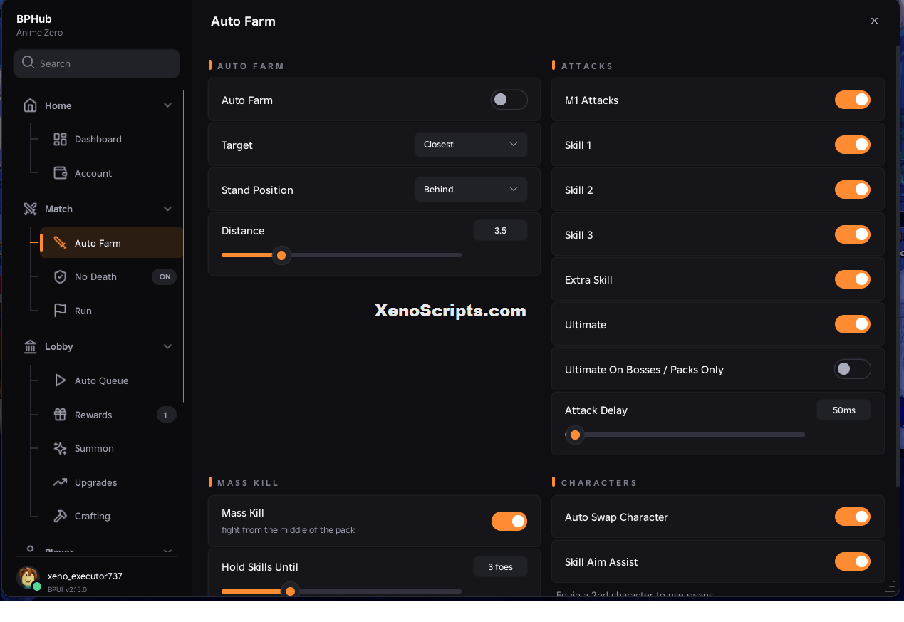
Task: Open the Stand Position dropdown set to Behind
Action: 471,190
